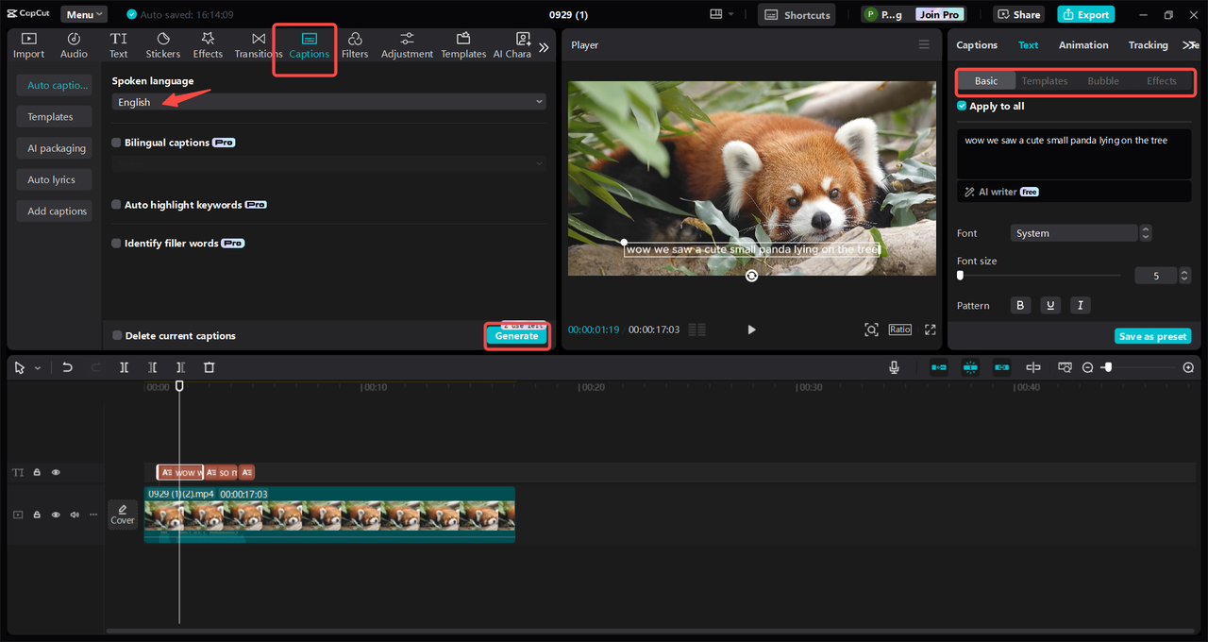Viewport: 1208px width, 642px height.
Task: Open the Spoken language English dropdown
Action: (328, 102)
